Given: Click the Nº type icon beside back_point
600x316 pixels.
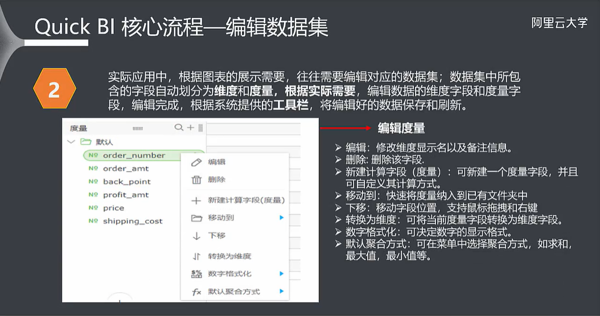Looking at the screenshot, I should 93,181.
